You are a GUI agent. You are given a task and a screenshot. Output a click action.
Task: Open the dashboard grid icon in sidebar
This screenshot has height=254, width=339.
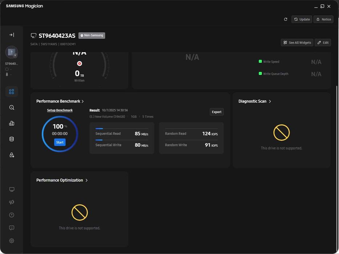[x=12, y=92]
